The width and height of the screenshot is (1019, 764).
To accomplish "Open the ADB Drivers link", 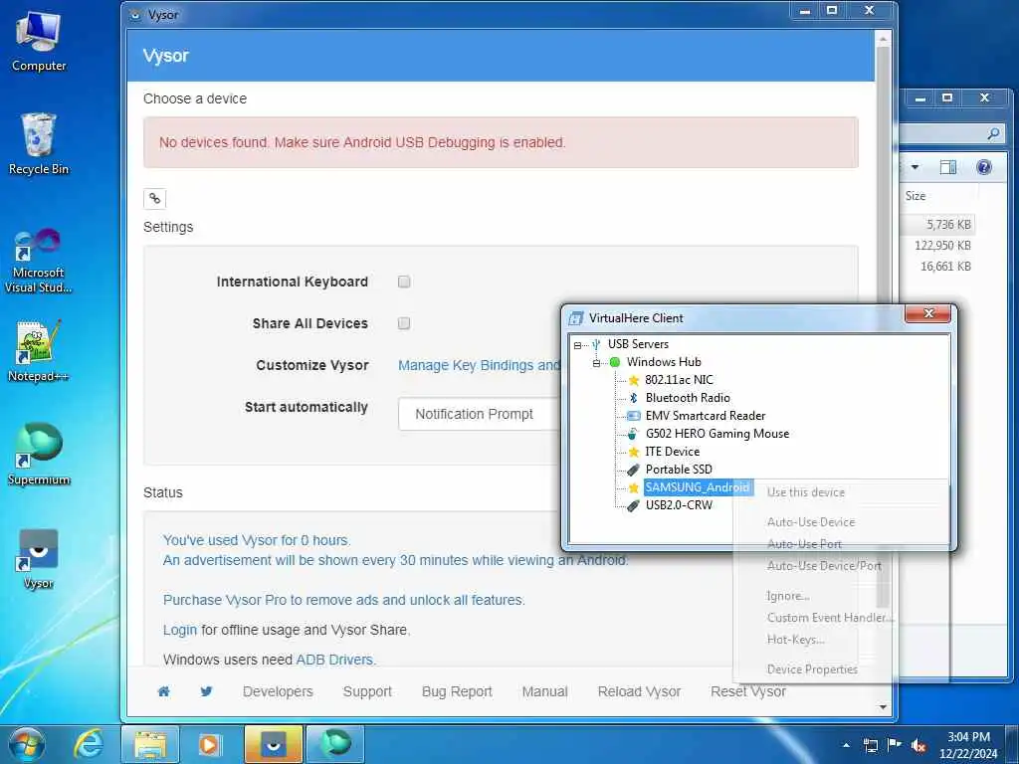I will click(334, 660).
